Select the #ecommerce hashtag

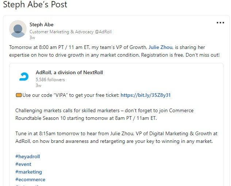click(30, 179)
